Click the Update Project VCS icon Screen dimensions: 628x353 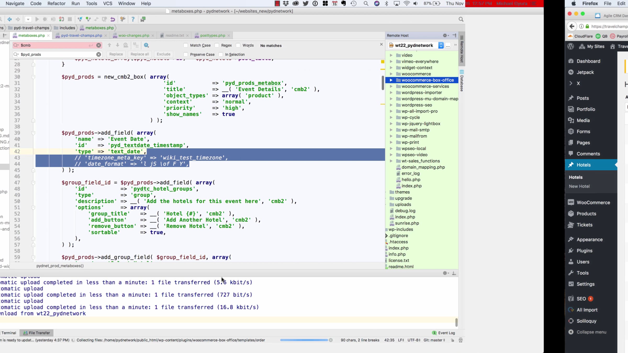click(80, 19)
